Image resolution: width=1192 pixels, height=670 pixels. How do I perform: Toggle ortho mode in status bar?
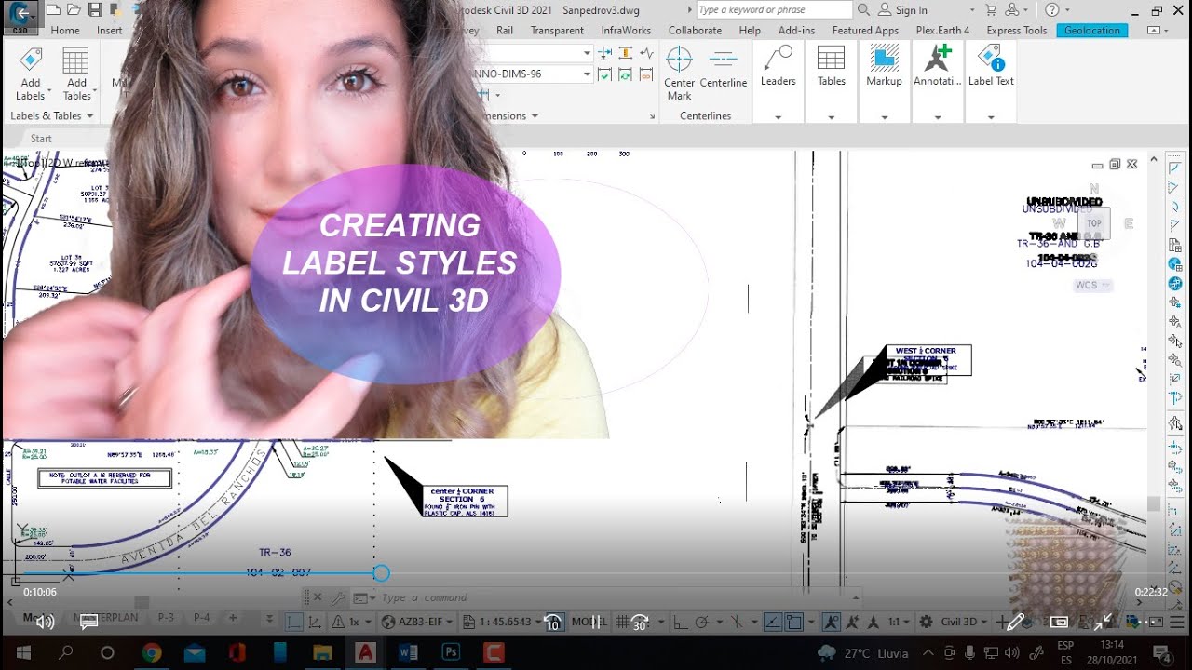pyautogui.click(x=683, y=623)
